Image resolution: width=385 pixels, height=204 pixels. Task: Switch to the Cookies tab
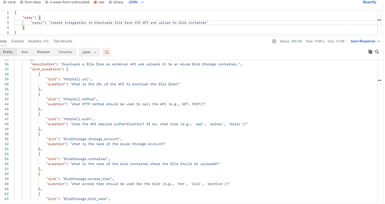point(18,41)
